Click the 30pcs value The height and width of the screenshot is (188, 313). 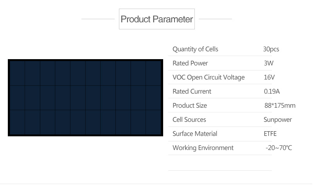(x=271, y=49)
